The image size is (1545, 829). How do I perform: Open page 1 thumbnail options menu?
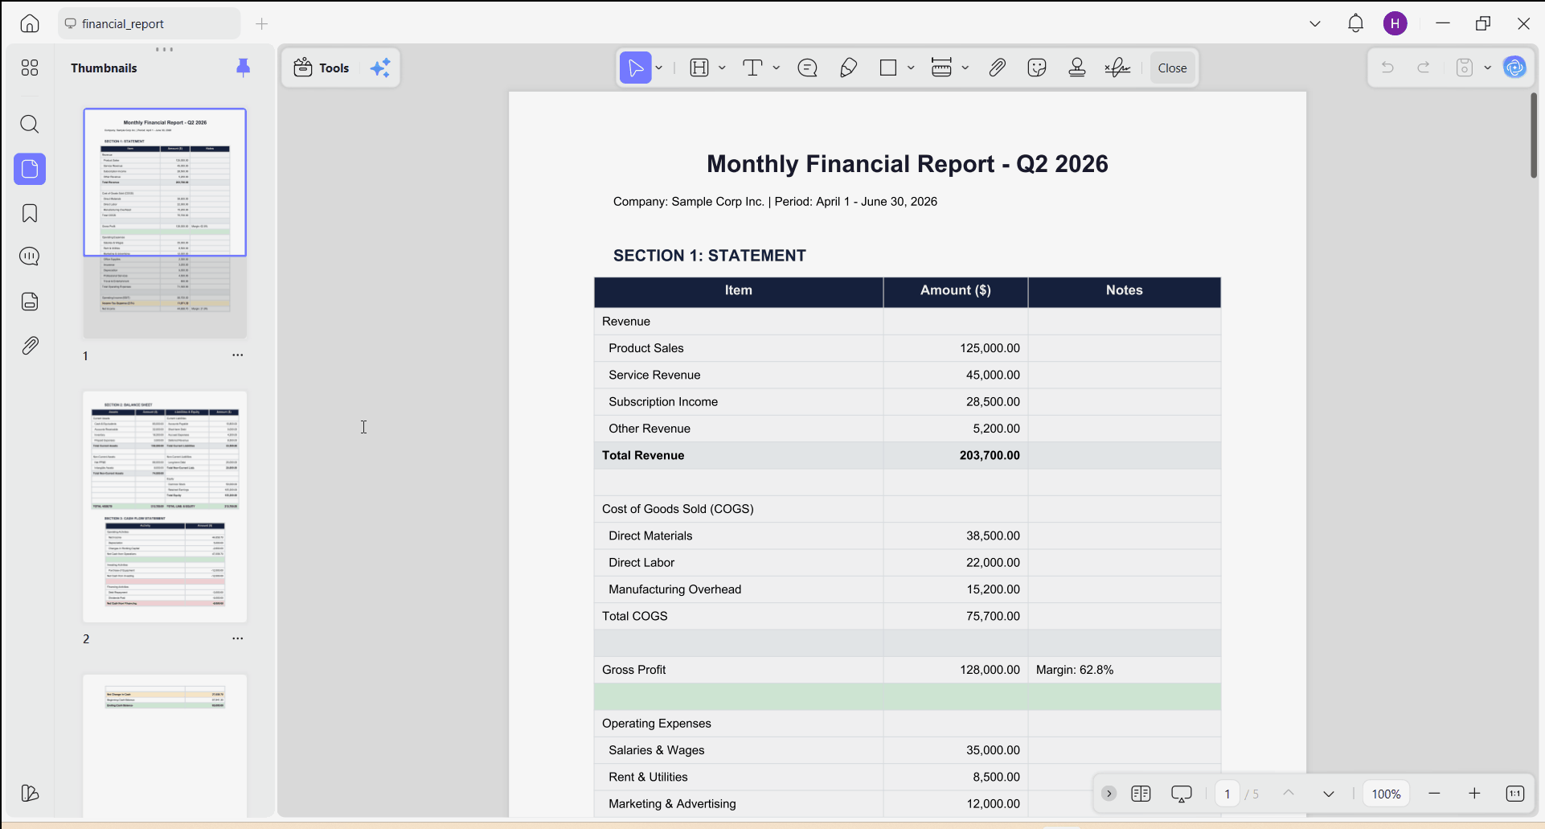(x=238, y=355)
